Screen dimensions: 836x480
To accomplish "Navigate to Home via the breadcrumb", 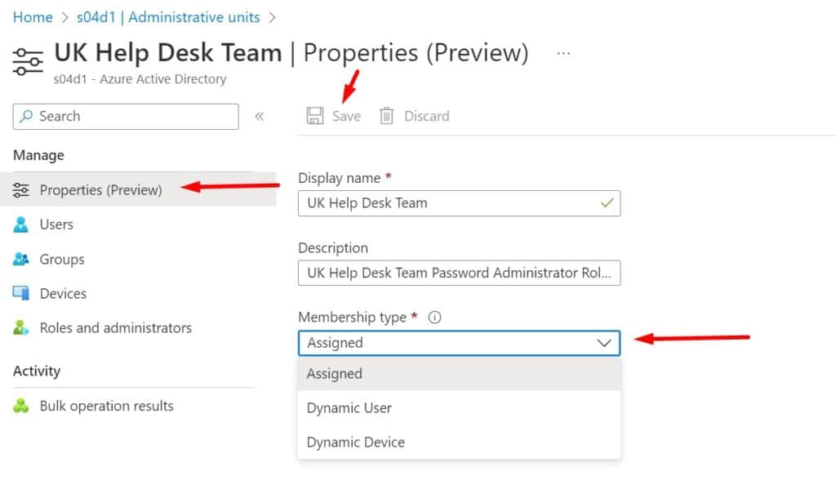I will (x=33, y=16).
